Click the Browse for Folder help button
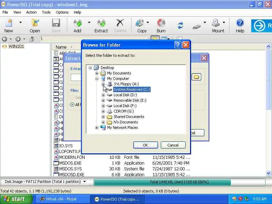Screen dimensions: 272x204 point(178,45)
